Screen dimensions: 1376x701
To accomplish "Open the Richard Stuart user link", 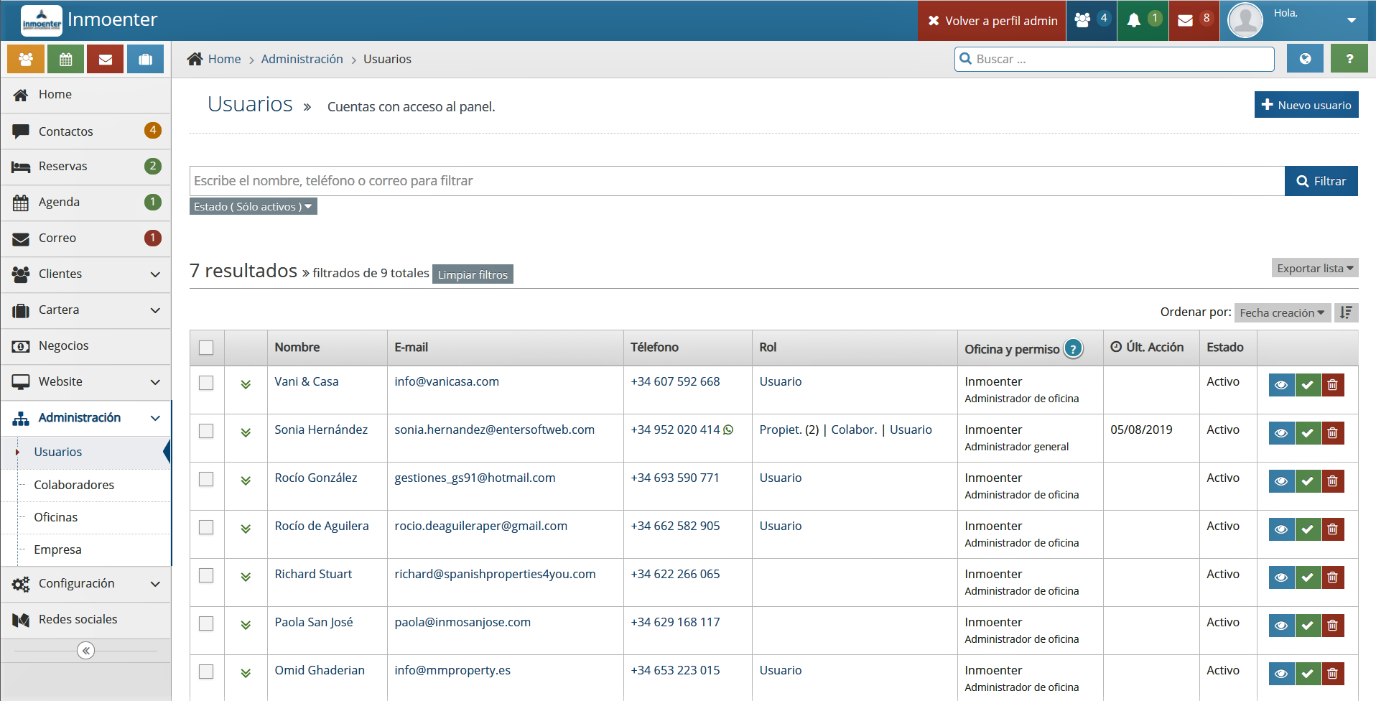I will [x=313, y=574].
